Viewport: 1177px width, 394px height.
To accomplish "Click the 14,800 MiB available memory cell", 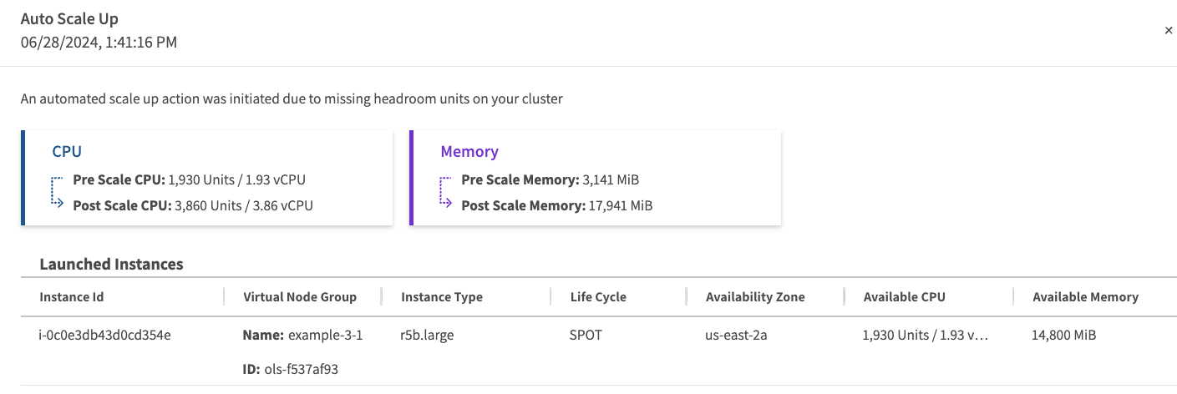I will tap(1064, 336).
